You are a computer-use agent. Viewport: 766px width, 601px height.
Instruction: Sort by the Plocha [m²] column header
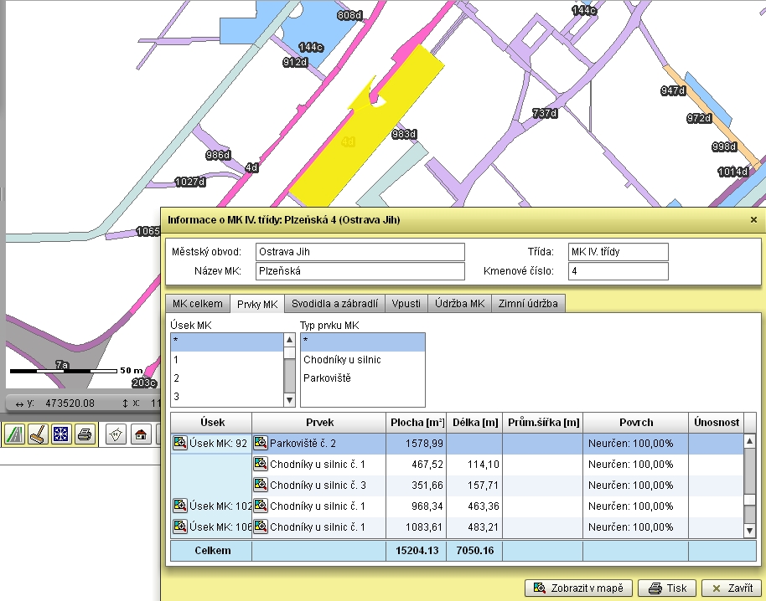pyautogui.click(x=417, y=423)
